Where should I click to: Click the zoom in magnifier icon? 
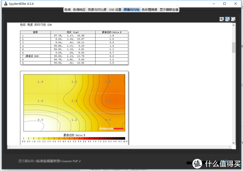(x=222, y=19)
